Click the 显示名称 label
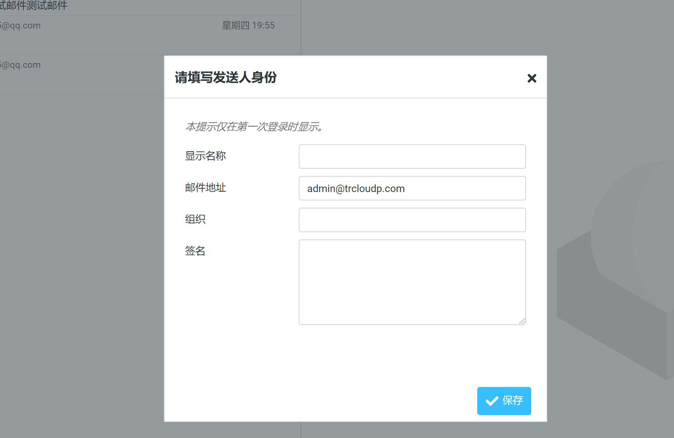 coord(205,156)
